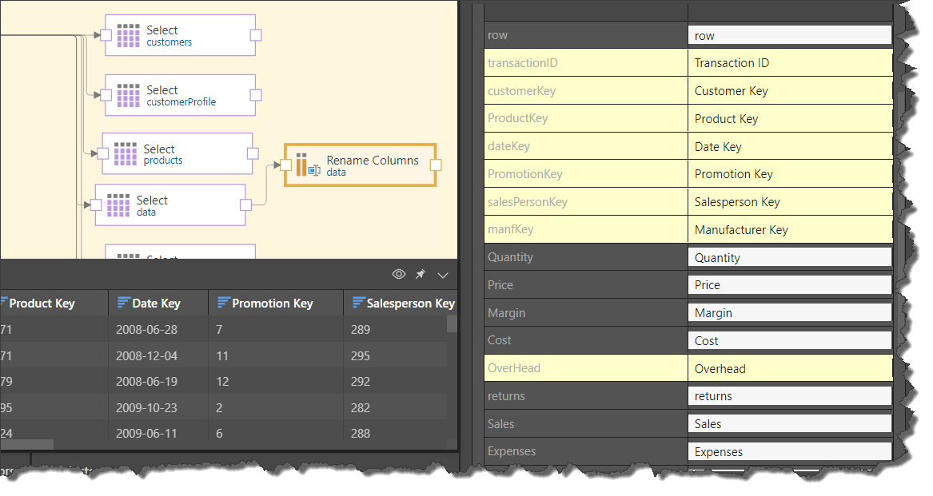This screenshot has height=496, width=933.
Task: Click the Select customers table icon
Action: click(x=128, y=35)
